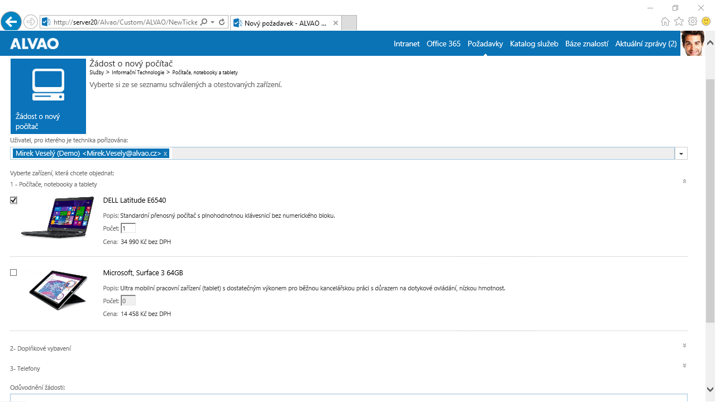This screenshot has height=402, width=715.
Task: Click the Microsoft Surface tablet thumbnail
Action: point(59,289)
